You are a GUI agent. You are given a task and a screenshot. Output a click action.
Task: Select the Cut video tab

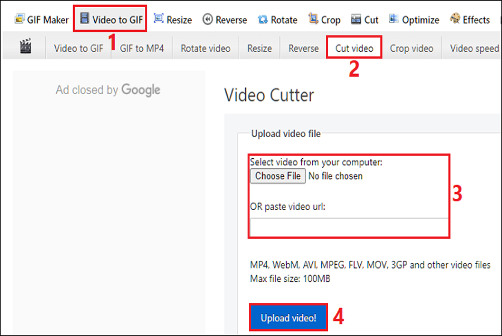coord(354,48)
